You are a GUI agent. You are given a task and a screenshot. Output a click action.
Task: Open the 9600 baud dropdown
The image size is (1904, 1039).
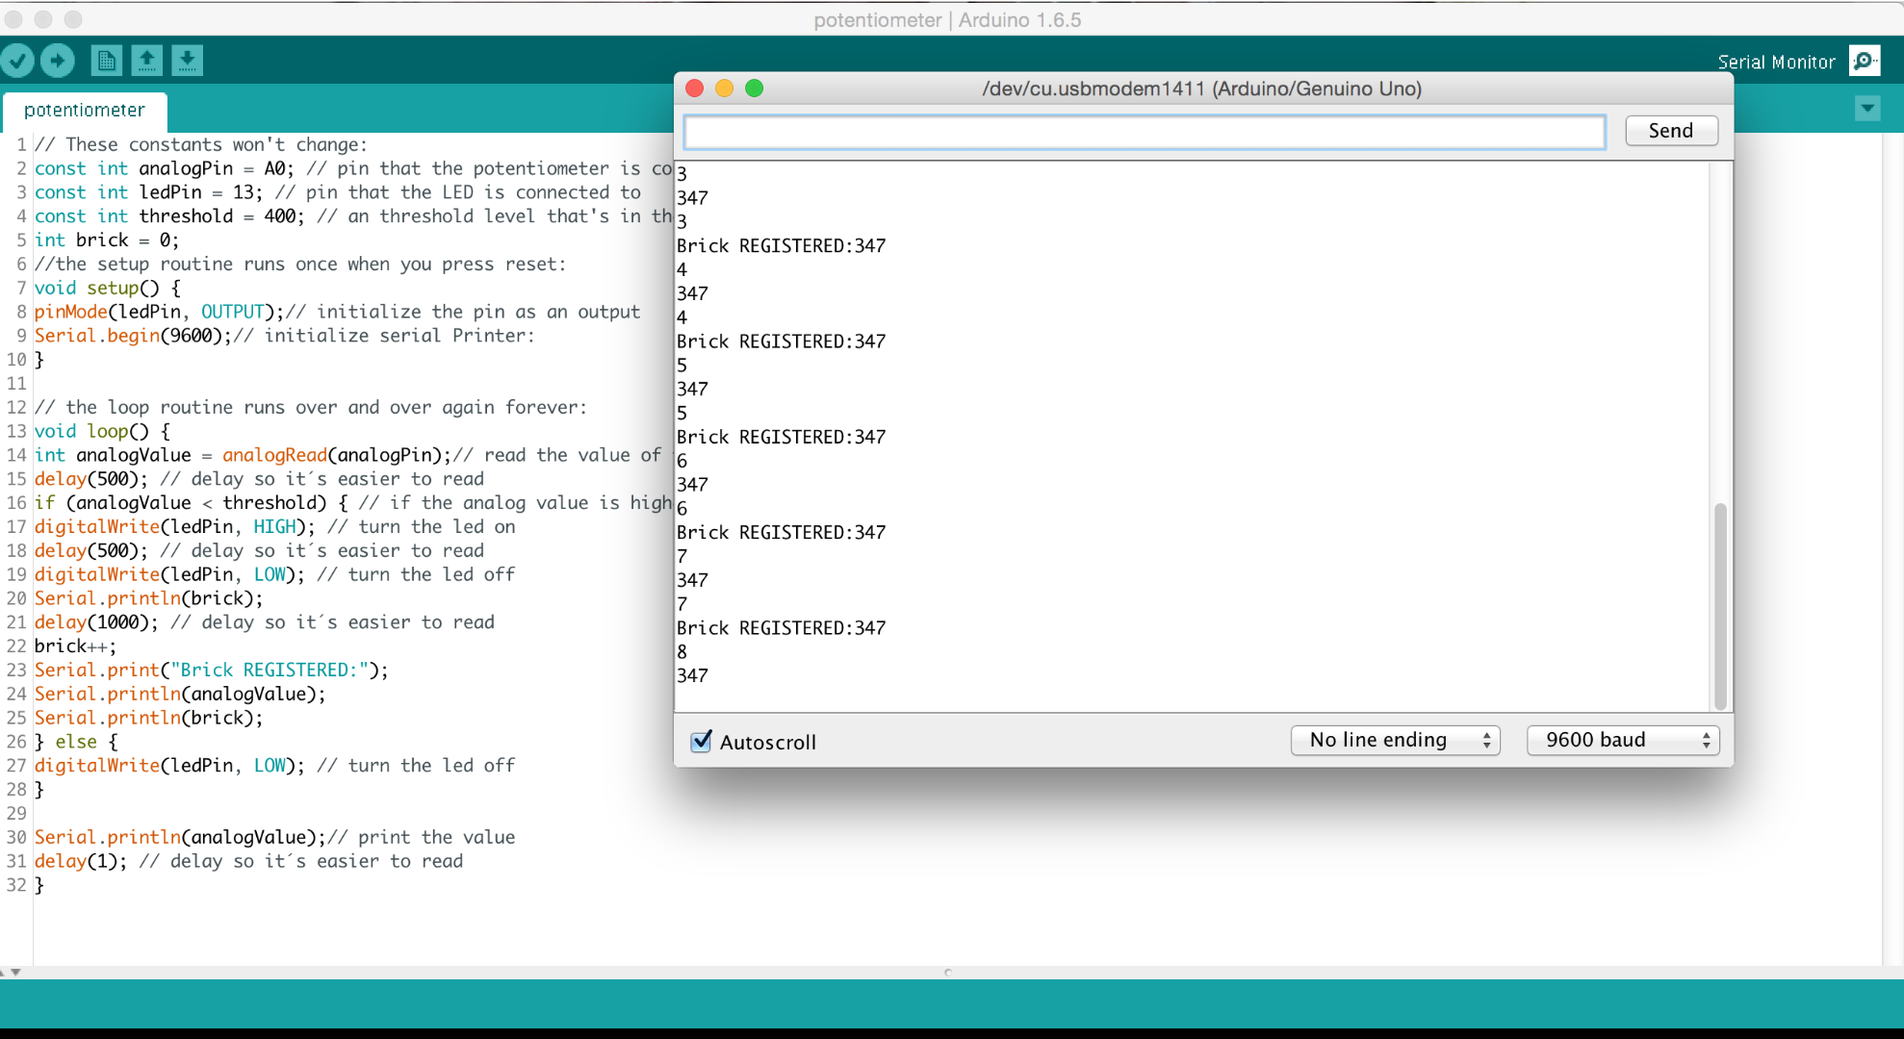(1623, 740)
